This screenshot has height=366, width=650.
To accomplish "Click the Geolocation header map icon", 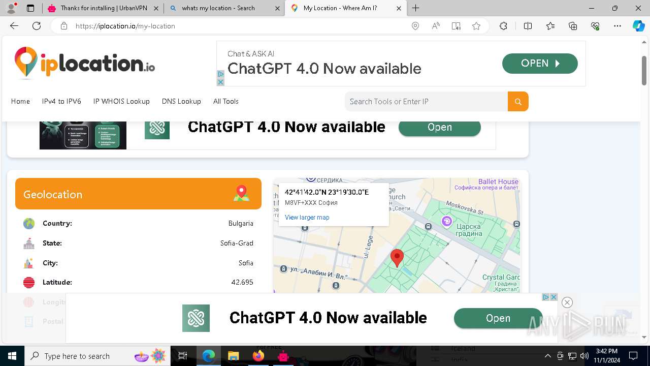I will point(242,194).
